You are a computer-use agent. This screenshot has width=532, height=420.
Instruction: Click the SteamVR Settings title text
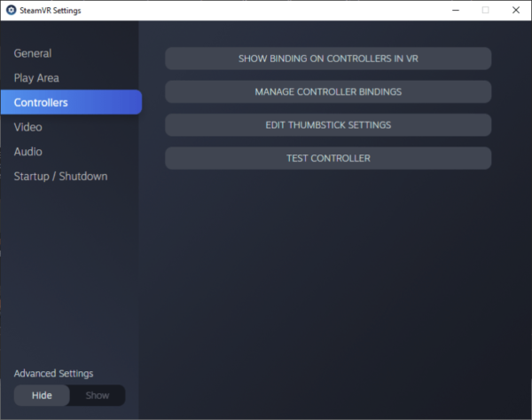(51, 11)
